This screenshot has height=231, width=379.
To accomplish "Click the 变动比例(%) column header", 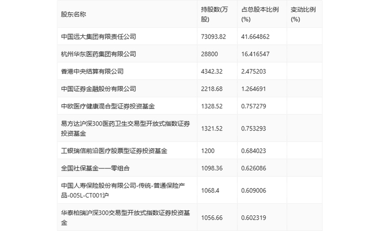I will coord(303,14).
